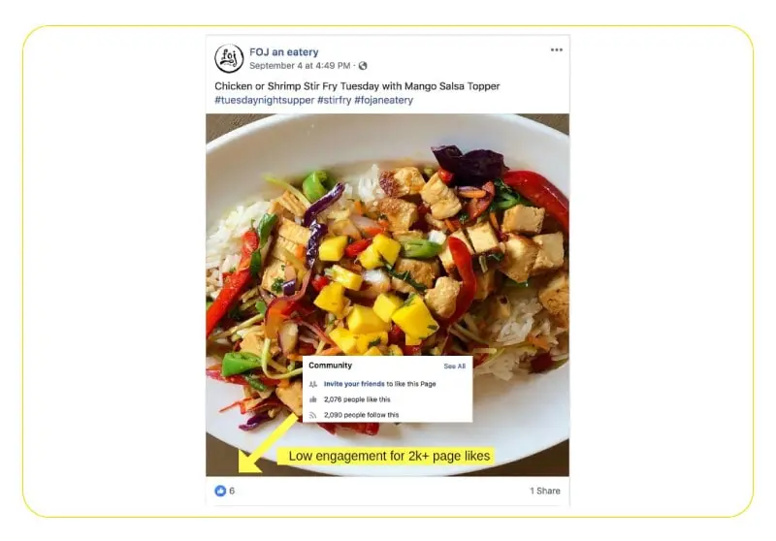
Task: View the 2,076 people like this count
Action: (357, 399)
